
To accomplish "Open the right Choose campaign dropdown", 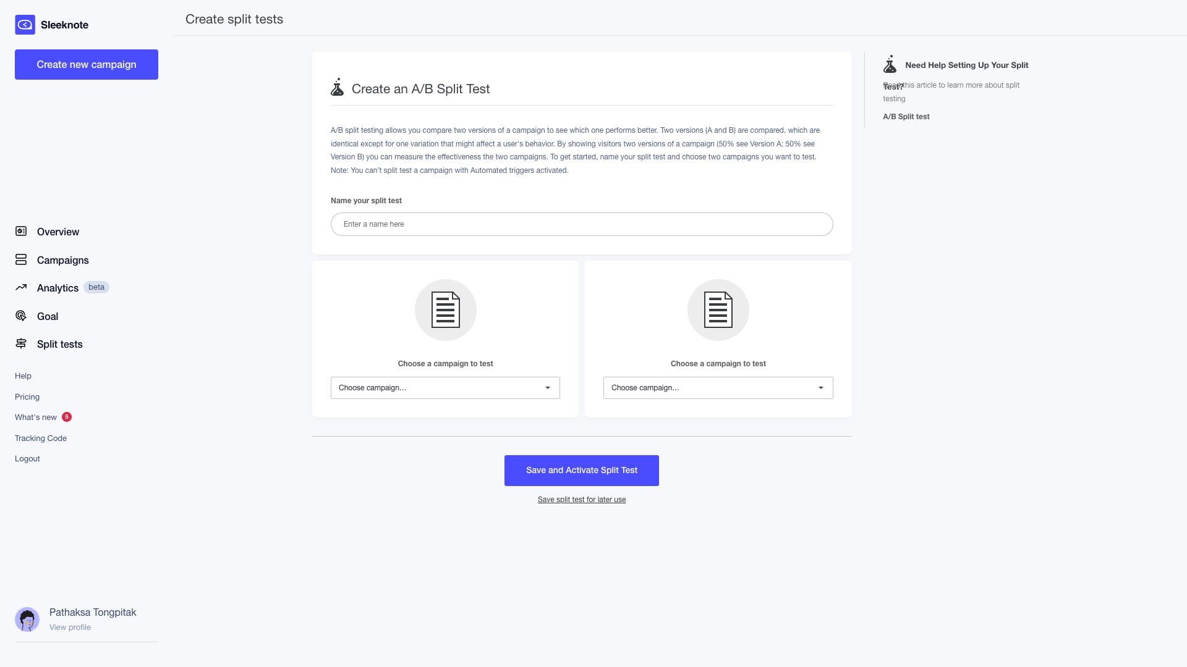I will click(x=718, y=388).
